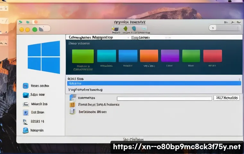The width and height of the screenshot is (244, 154).
Task: Click the green dot above the traffic lights
Action: (21, 22)
